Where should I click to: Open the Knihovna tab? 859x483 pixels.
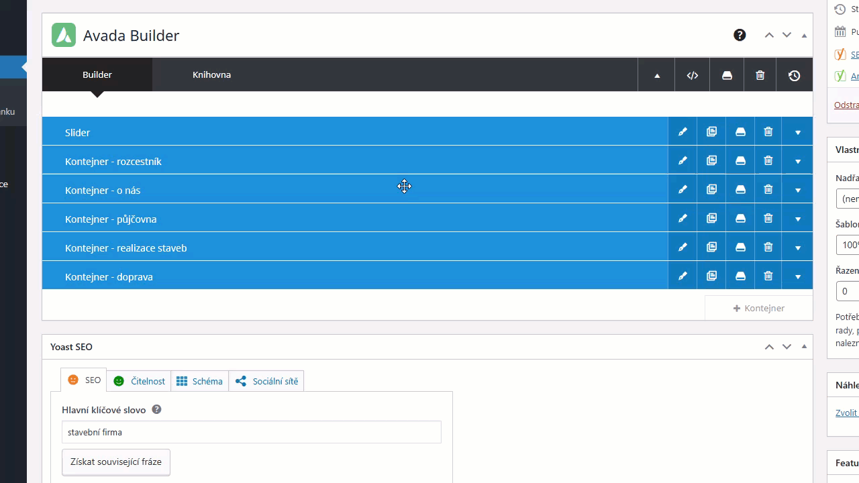click(211, 74)
